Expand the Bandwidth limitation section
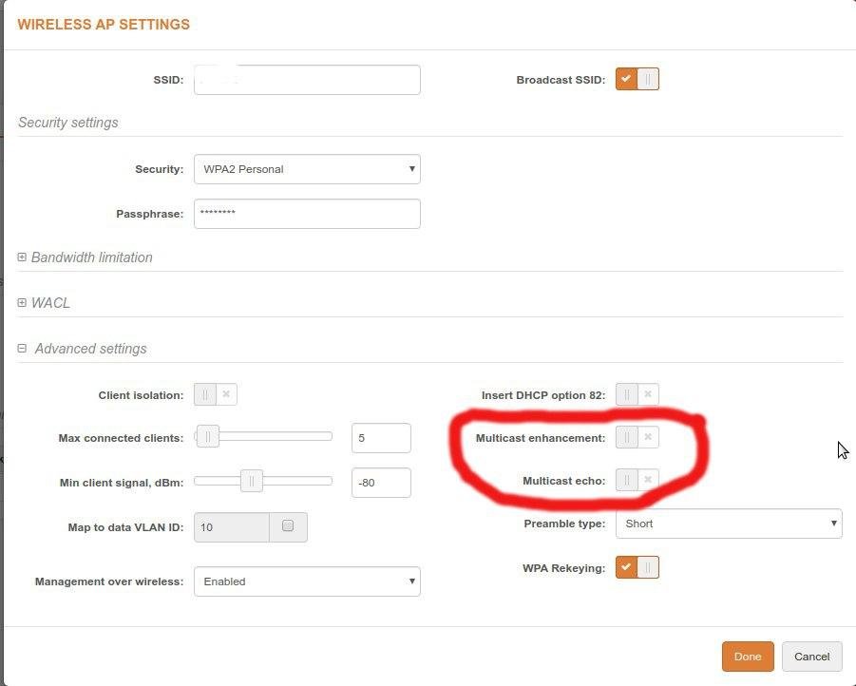Viewport: 856px width, 686px height. point(23,257)
